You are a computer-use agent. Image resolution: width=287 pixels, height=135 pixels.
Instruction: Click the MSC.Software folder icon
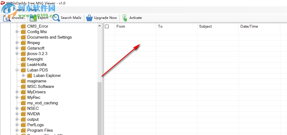[23, 87]
